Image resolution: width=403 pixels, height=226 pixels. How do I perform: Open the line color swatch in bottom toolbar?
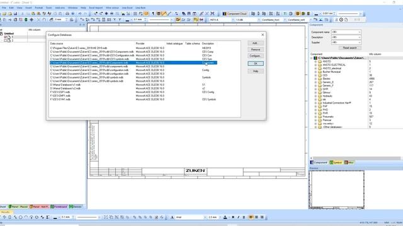click(x=55, y=217)
